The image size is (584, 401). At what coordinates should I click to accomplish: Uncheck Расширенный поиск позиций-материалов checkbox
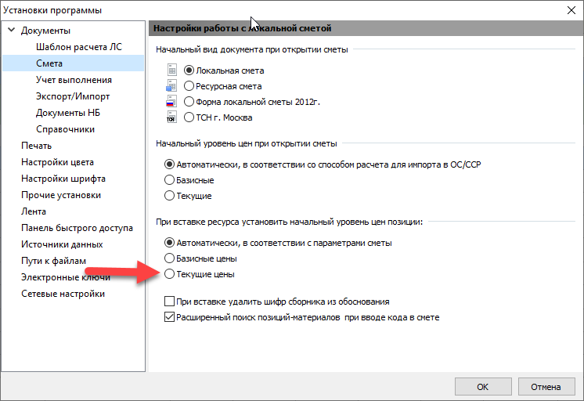(x=169, y=318)
